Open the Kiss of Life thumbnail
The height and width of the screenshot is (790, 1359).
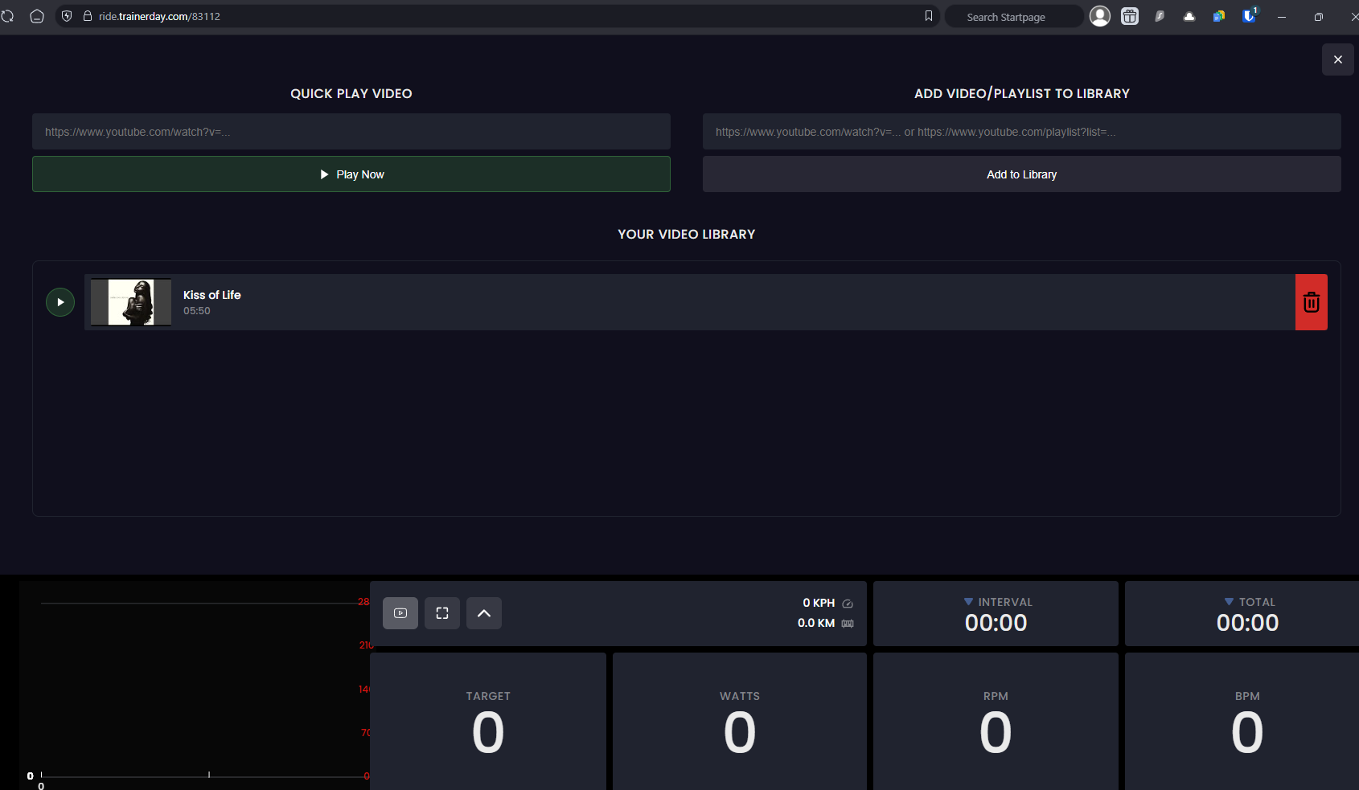(131, 302)
